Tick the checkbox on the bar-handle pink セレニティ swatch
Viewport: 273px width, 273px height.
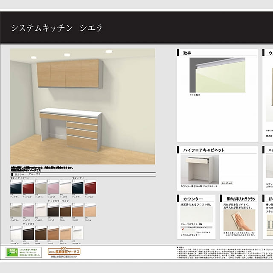tap(24, 204)
